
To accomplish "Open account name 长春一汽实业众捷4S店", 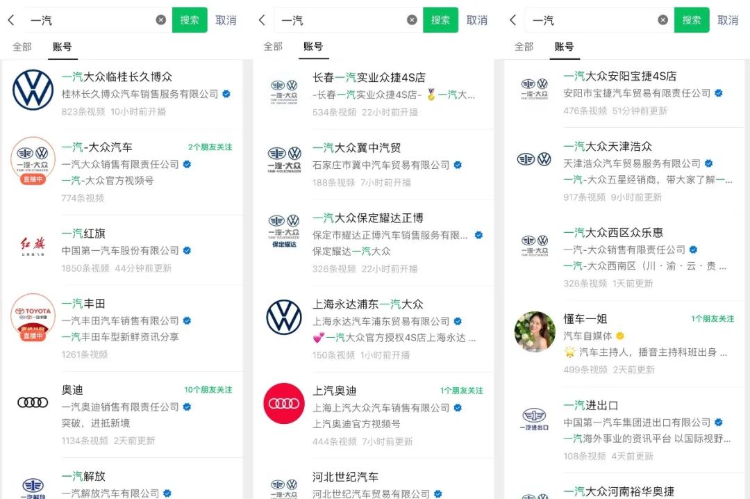I will 369,78.
